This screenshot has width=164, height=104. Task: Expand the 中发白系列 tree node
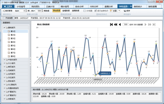coord(4,60)
